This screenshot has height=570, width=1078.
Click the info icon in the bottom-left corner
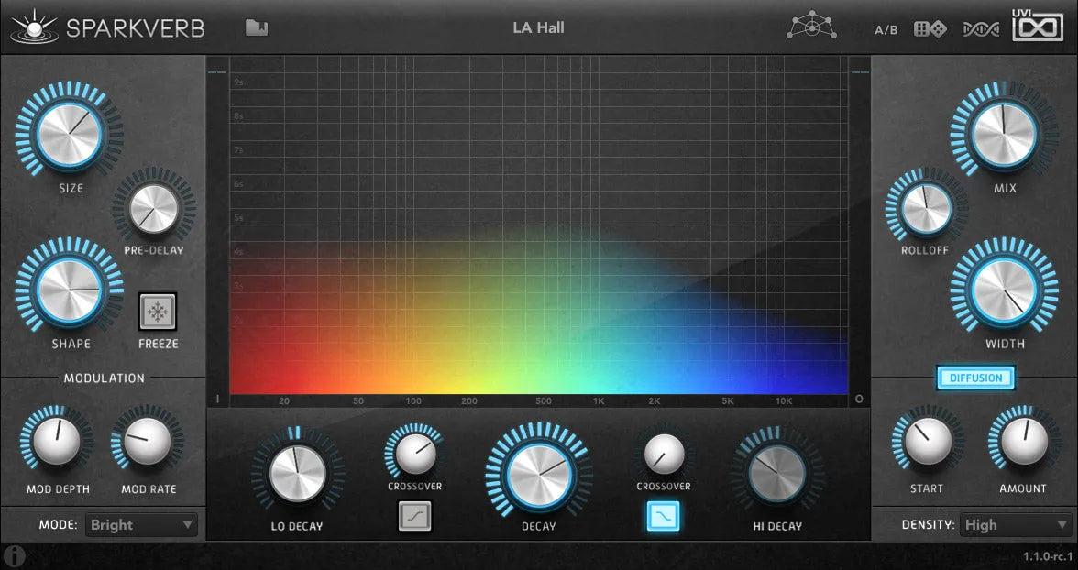tap(15, 556)
